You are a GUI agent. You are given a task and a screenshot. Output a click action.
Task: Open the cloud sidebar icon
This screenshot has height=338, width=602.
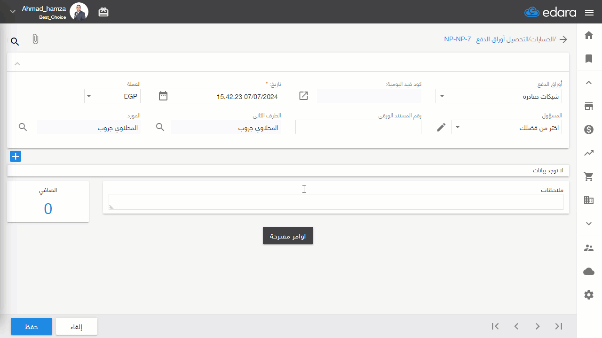[589, 271]
